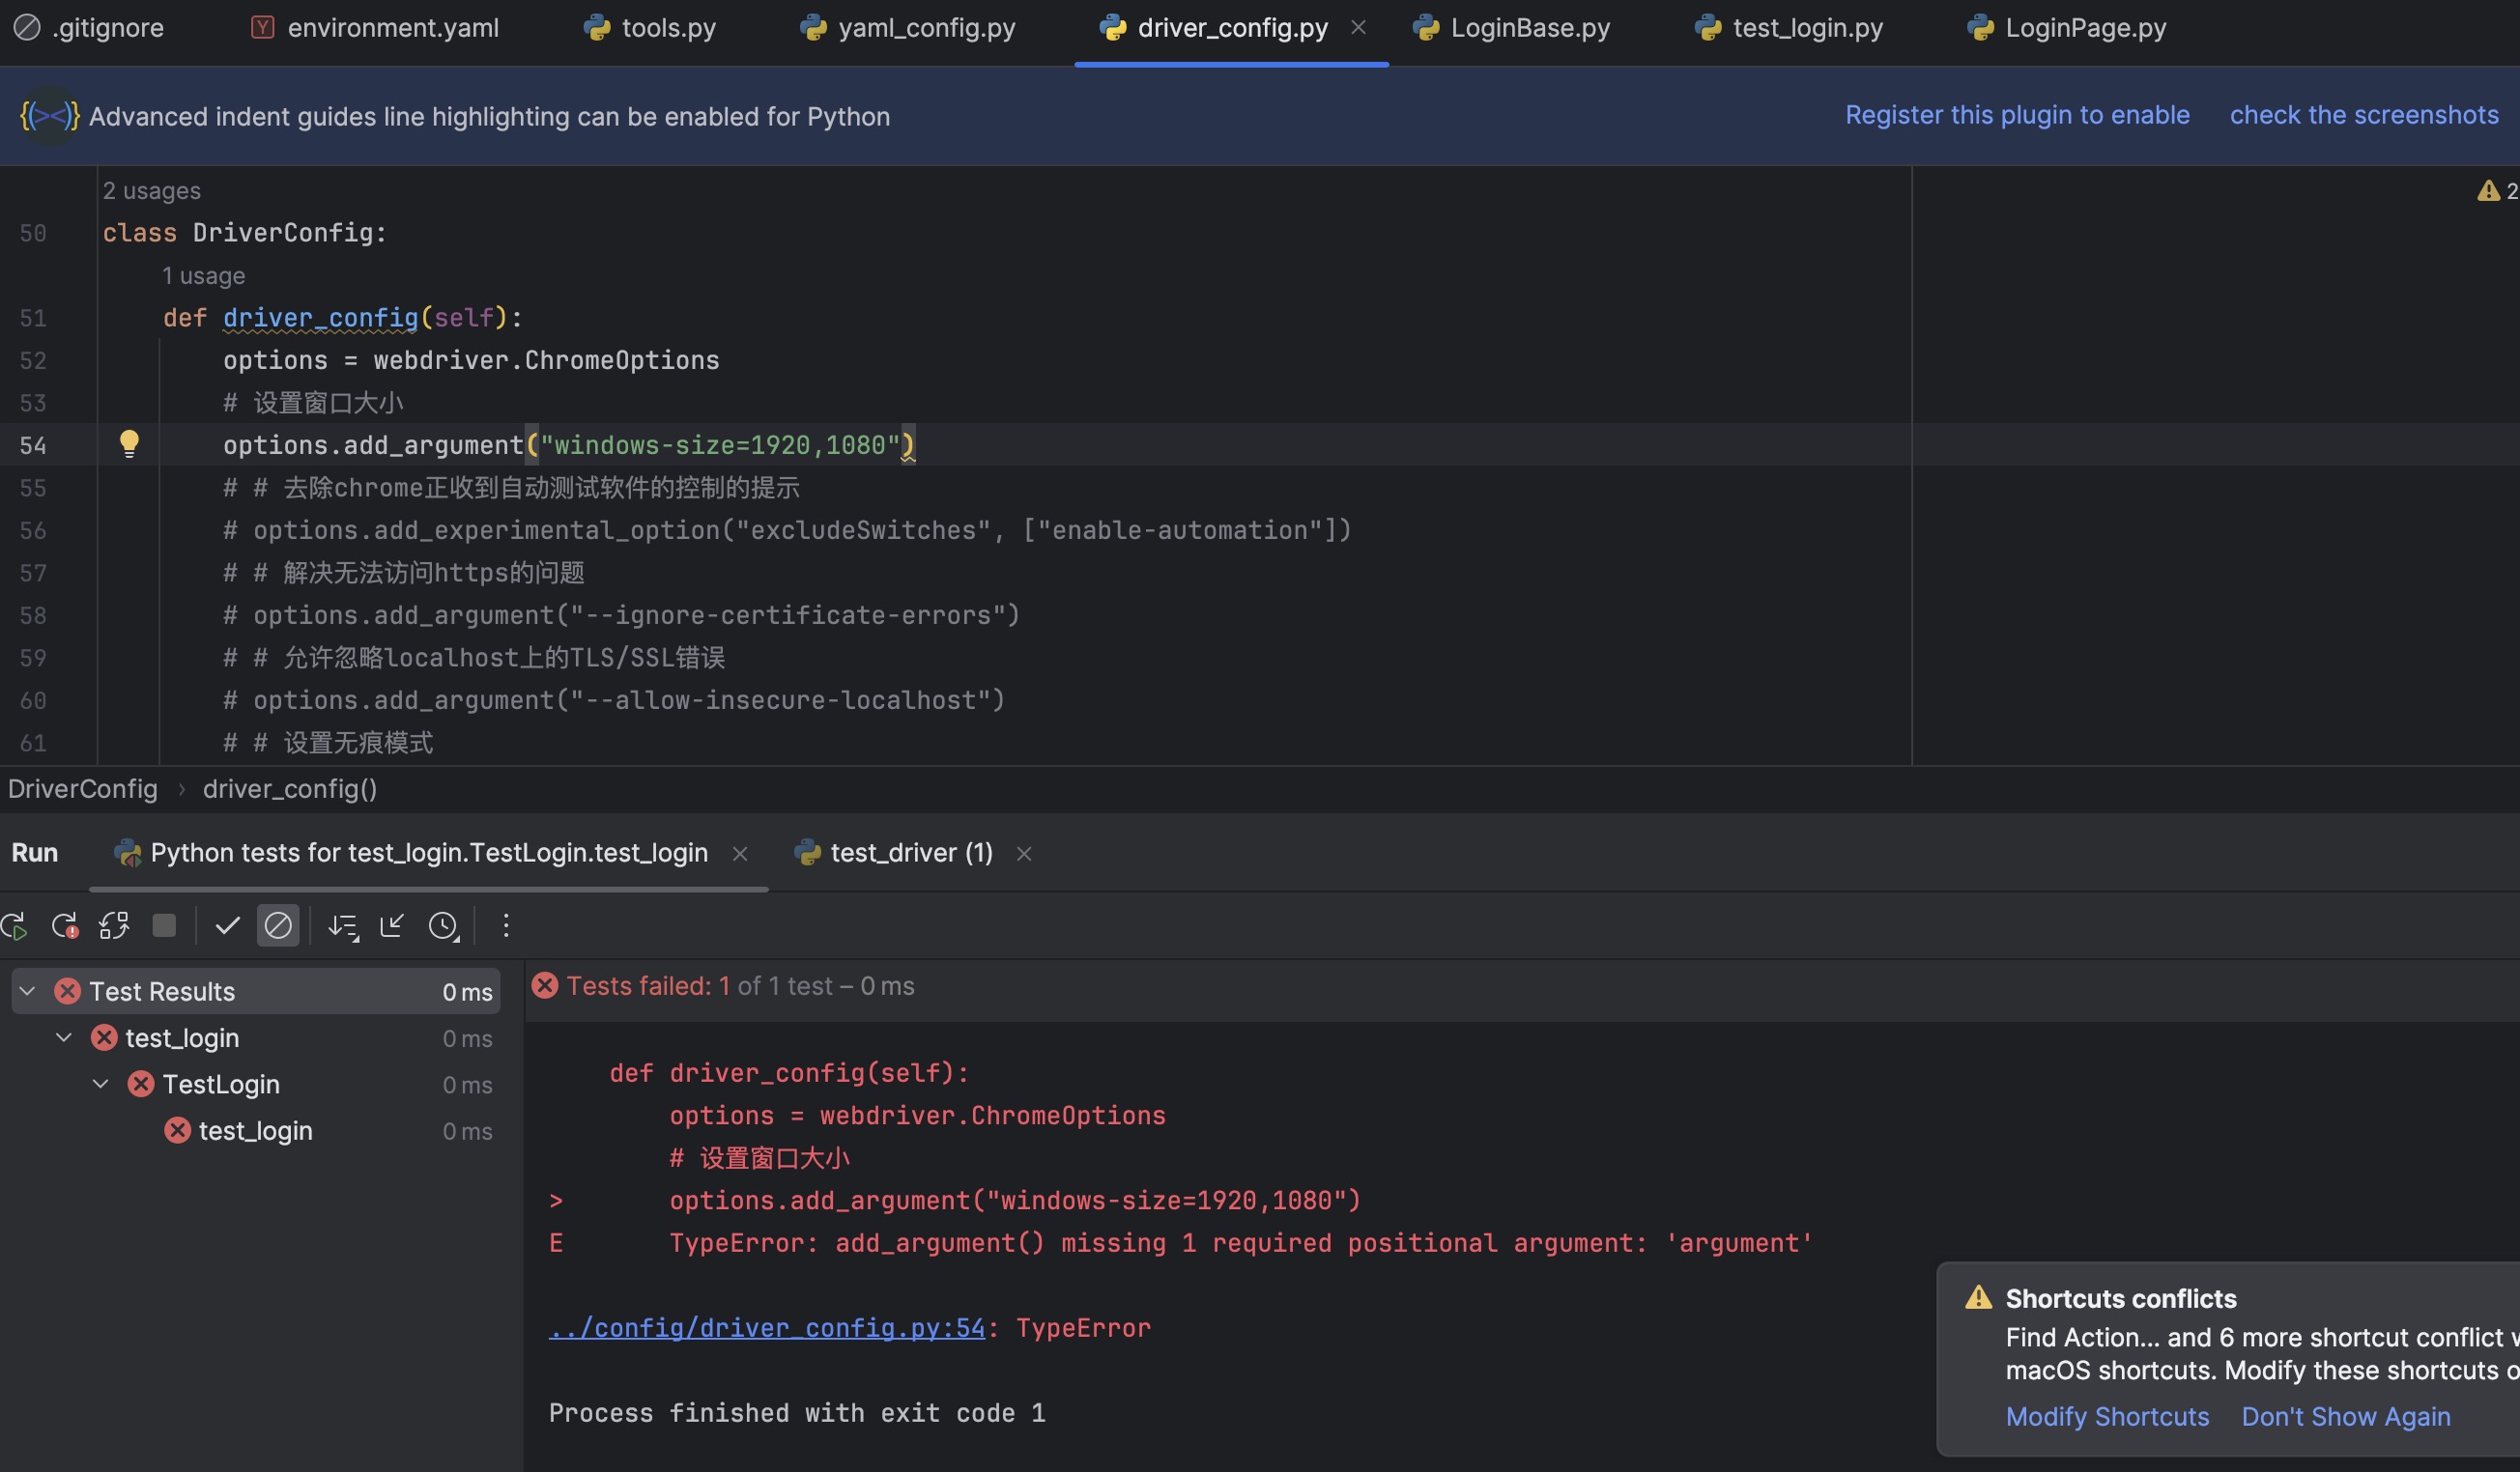Click check the screenshots link
The image size is (2520, 1472).
click(x=2364, y=115)
